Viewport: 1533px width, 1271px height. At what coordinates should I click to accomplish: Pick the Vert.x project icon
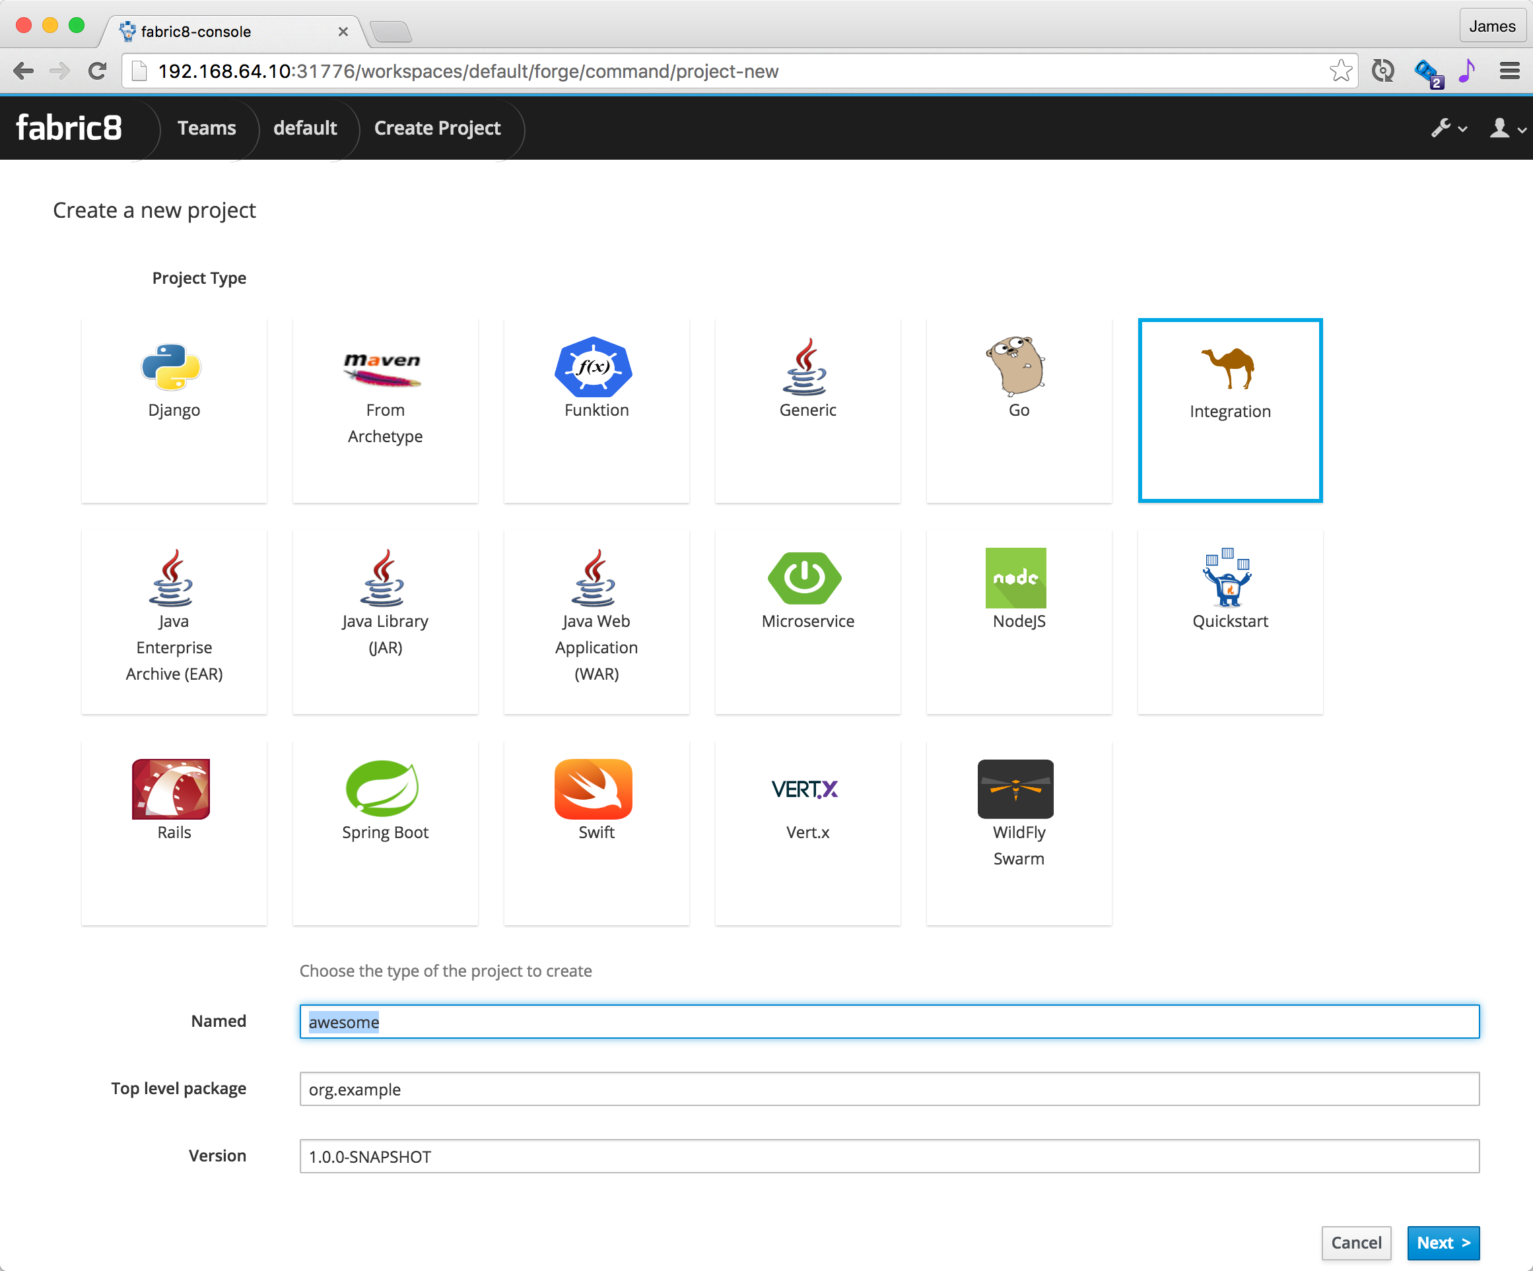805,789
